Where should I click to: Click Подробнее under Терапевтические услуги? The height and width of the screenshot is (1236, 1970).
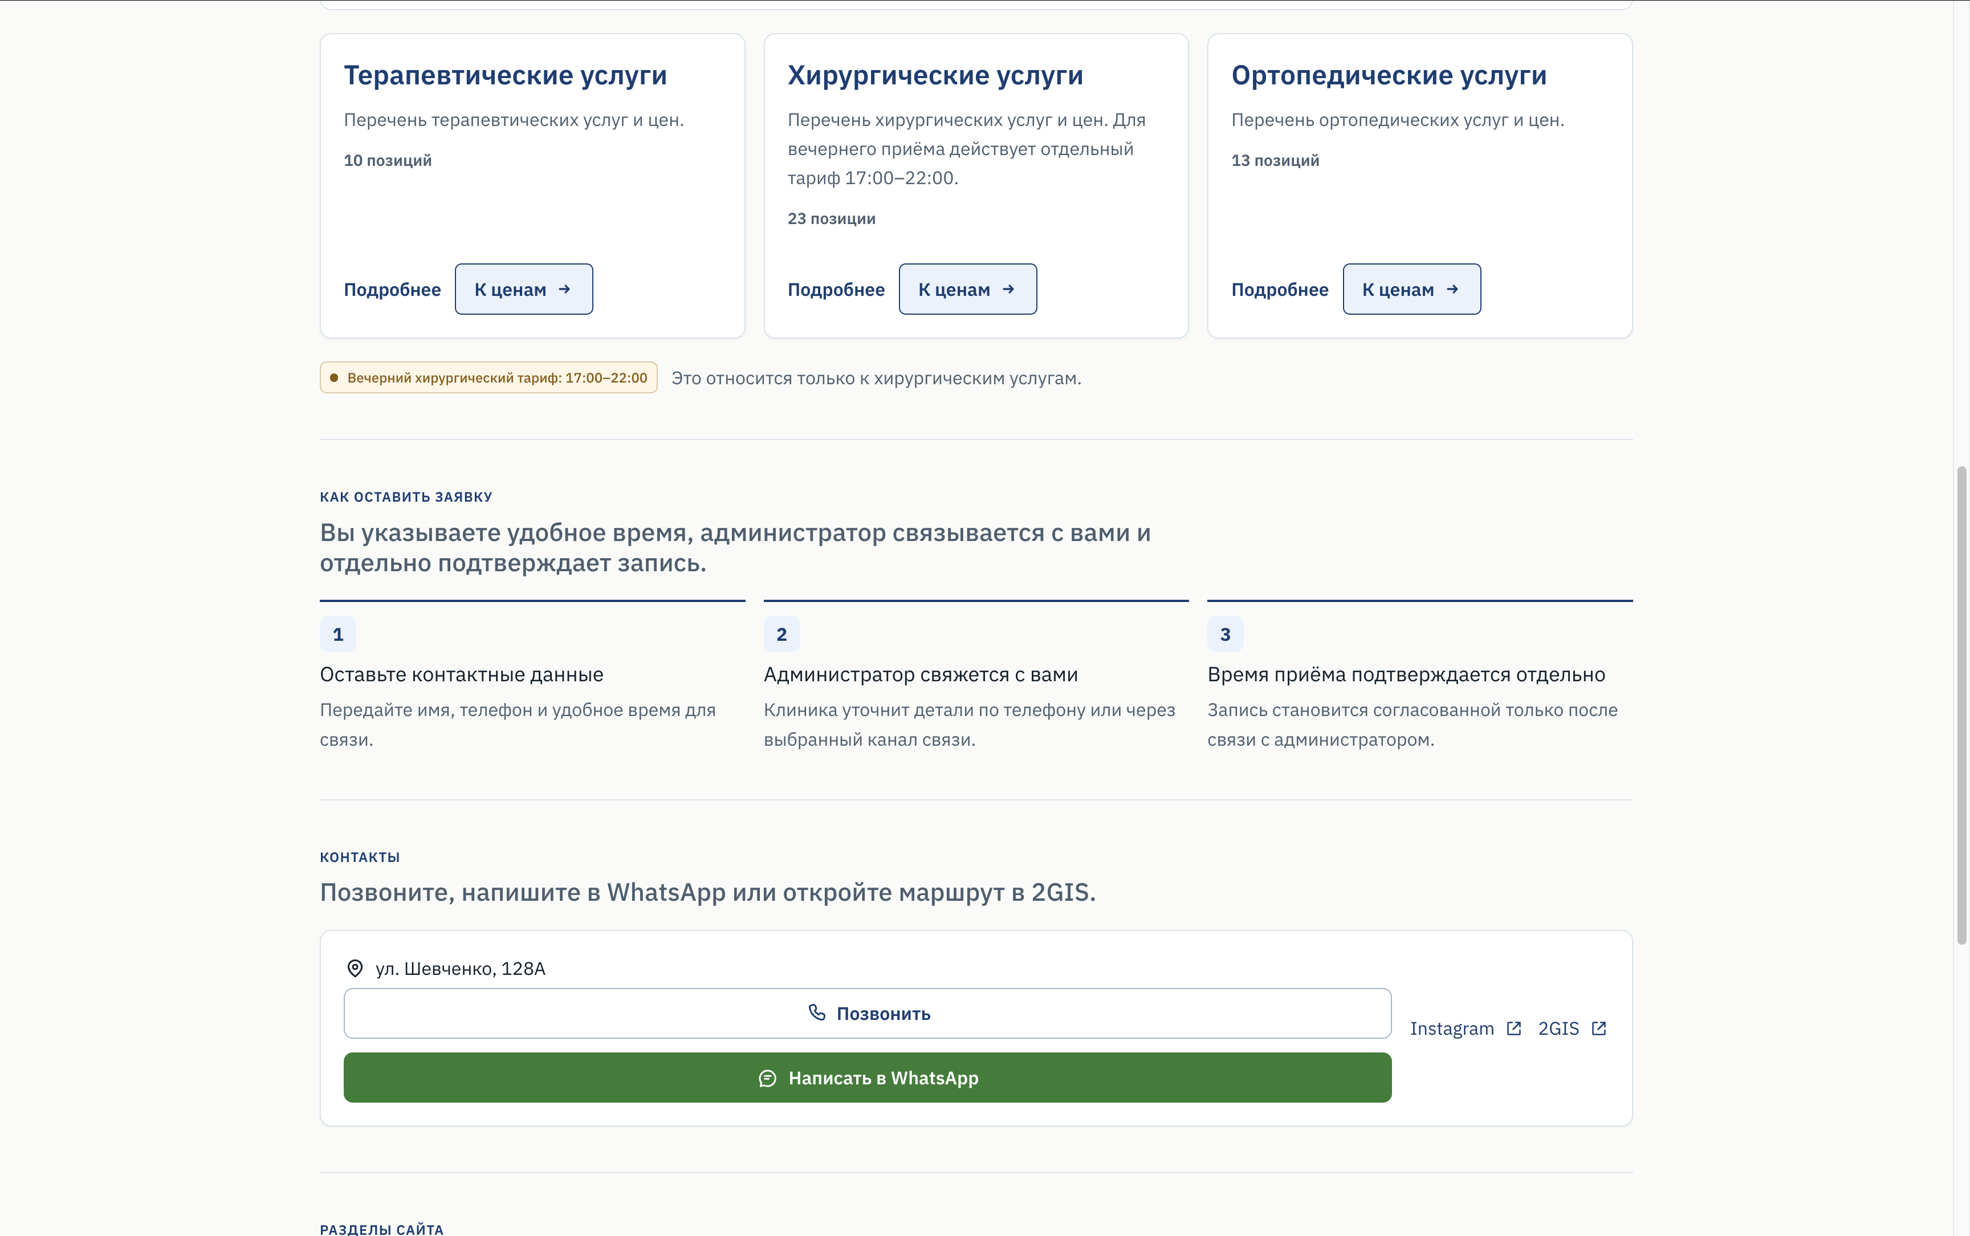pyautogui.click(x=392, y=290)
